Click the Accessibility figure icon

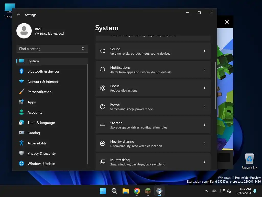tap(21, 143)
